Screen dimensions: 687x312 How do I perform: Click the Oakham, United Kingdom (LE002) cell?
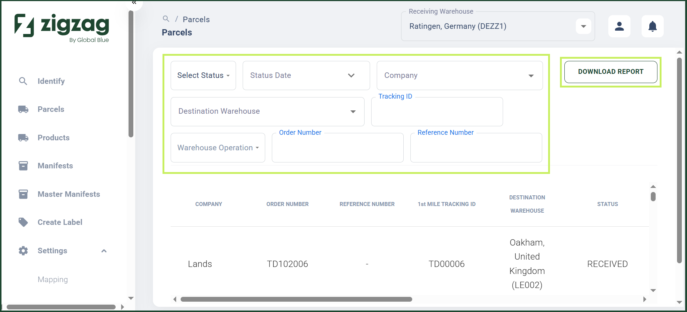tap(527, 264)
